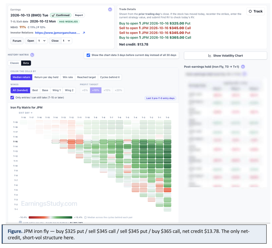Select the Base wings option
This screenshot has width=272, height=248.
[45, 90]
